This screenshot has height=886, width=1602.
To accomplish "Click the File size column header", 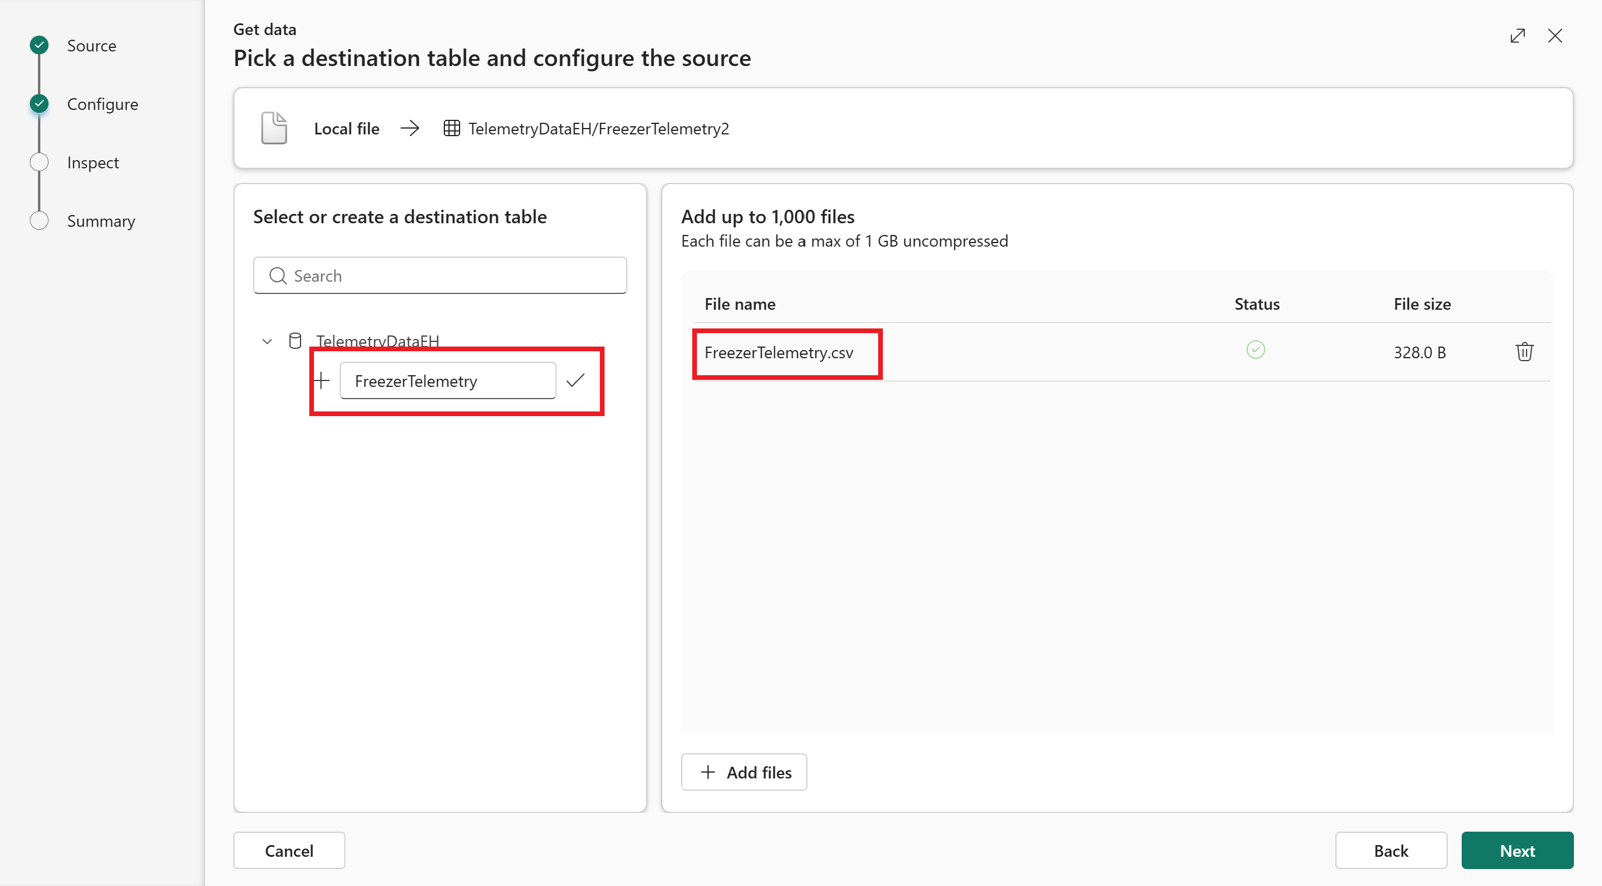I will [x=1423, y=304].
